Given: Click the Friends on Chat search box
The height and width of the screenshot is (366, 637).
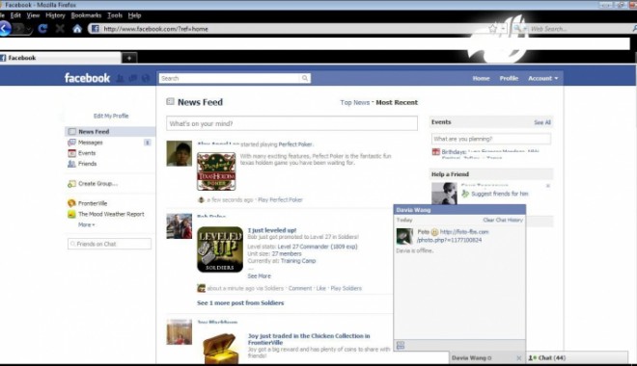Looking at the screenshot, I should coord(110,244).
